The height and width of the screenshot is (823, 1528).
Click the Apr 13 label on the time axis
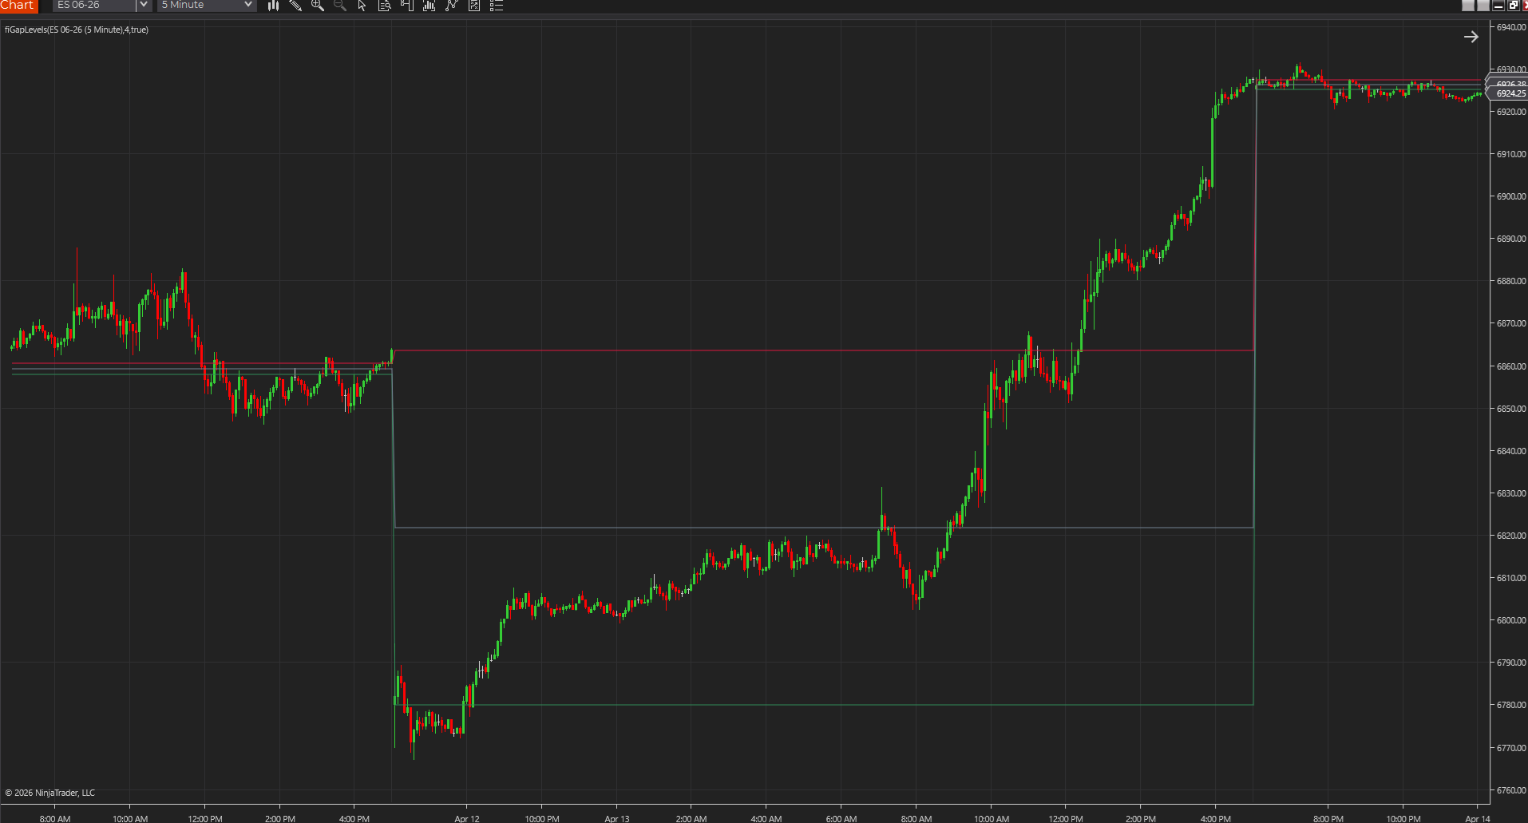(616, 818)
